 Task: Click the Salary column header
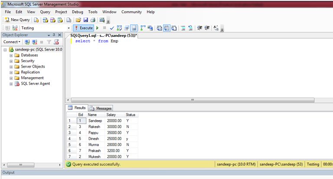[114, 115]
